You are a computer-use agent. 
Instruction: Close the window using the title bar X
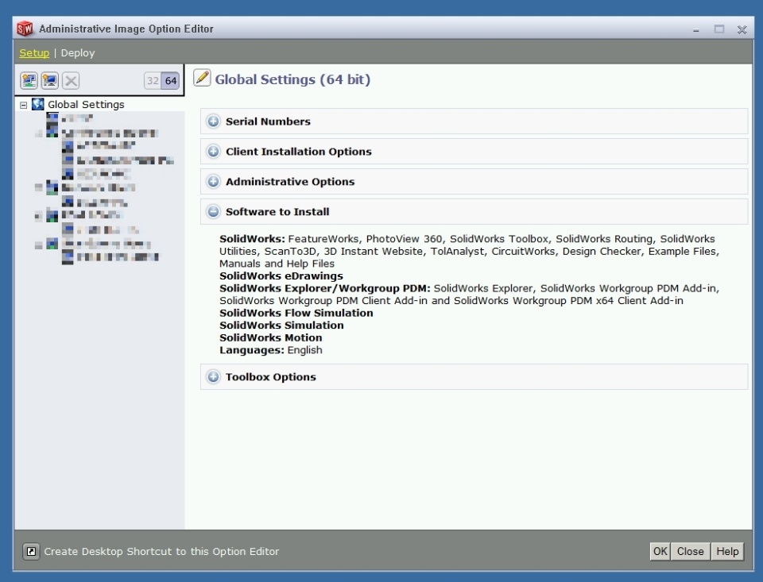pos(742,29)
